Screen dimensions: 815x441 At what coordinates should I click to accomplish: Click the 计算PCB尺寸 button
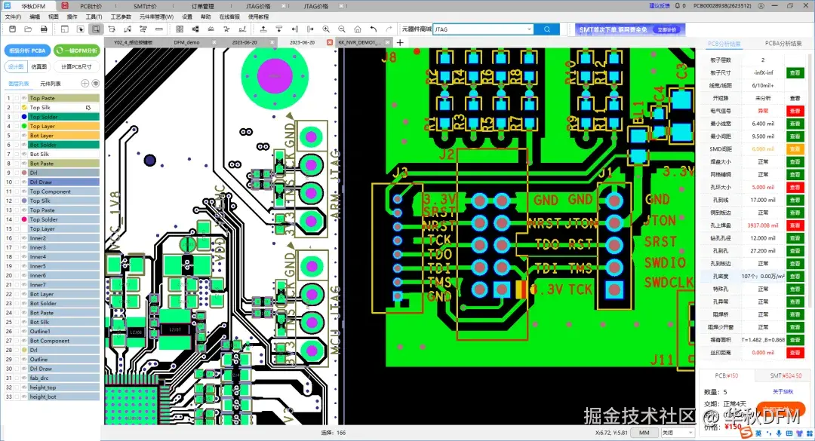click(76, 66)
